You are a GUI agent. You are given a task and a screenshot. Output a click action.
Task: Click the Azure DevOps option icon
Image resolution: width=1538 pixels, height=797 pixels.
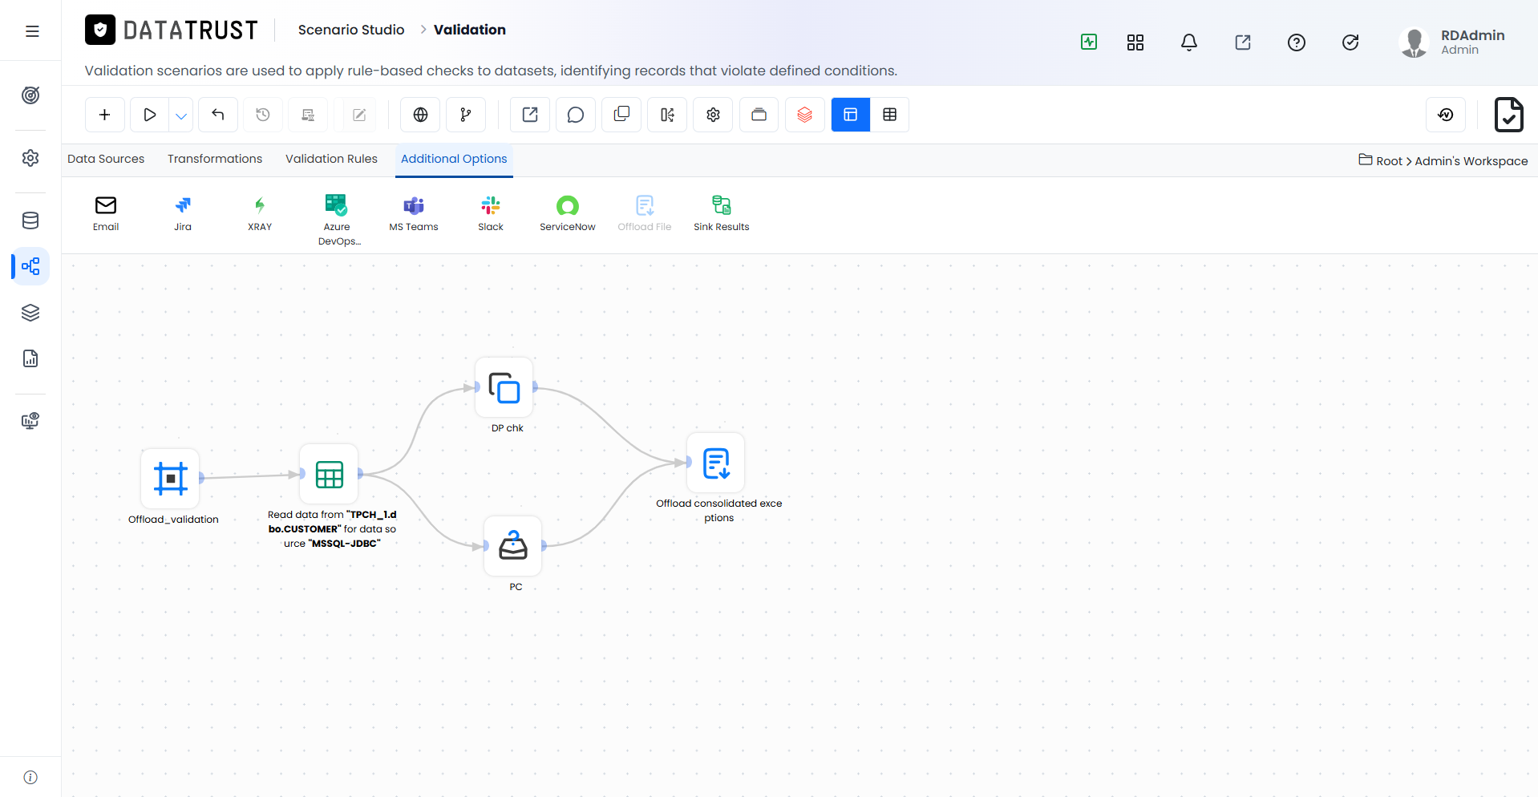click(x=337, y=205)
